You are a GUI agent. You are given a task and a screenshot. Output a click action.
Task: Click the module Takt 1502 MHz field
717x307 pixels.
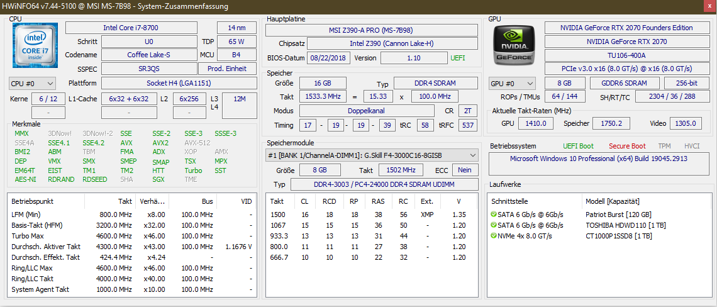point(402,170)
